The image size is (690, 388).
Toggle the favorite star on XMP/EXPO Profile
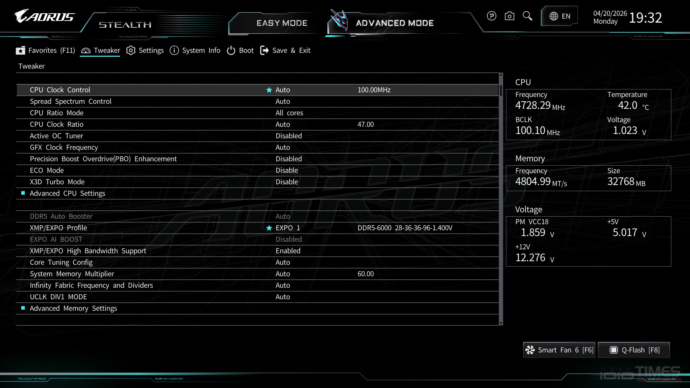[269, 228]
